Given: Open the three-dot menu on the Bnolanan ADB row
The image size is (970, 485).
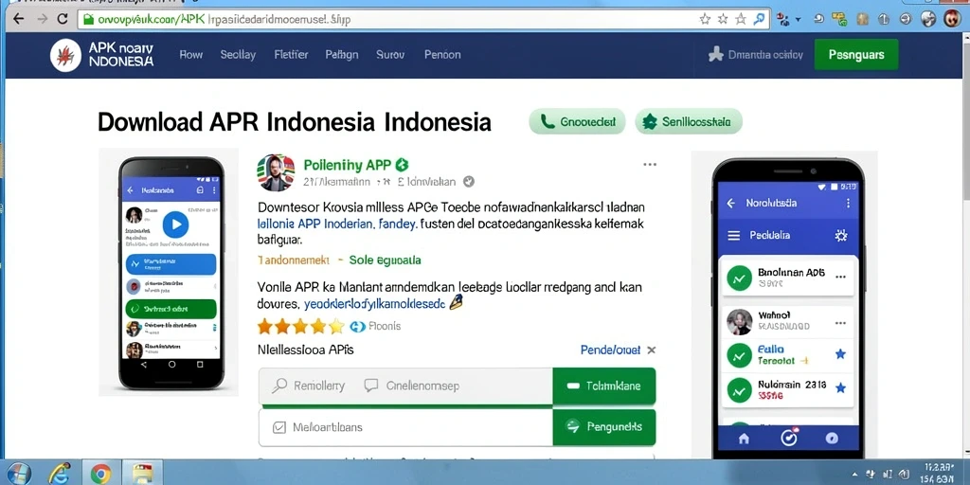Looking at the screenshot, I should tap(840, 277).
